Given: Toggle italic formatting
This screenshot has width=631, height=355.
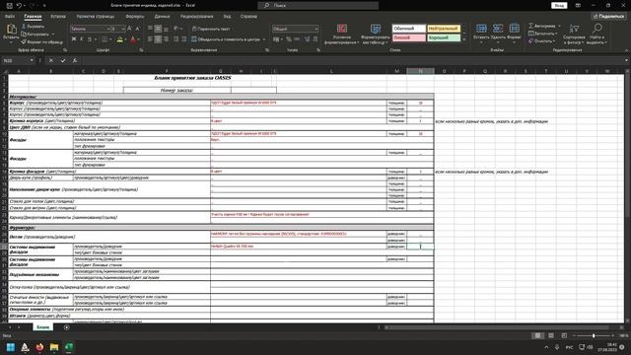Looking at the screenshot, I should [81, 39].
